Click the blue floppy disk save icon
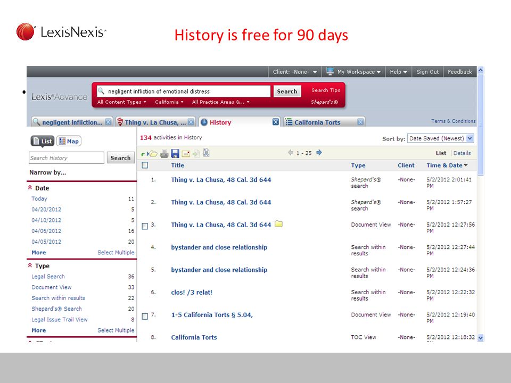The width and height of the screenshot is (511, 383). 175,153
